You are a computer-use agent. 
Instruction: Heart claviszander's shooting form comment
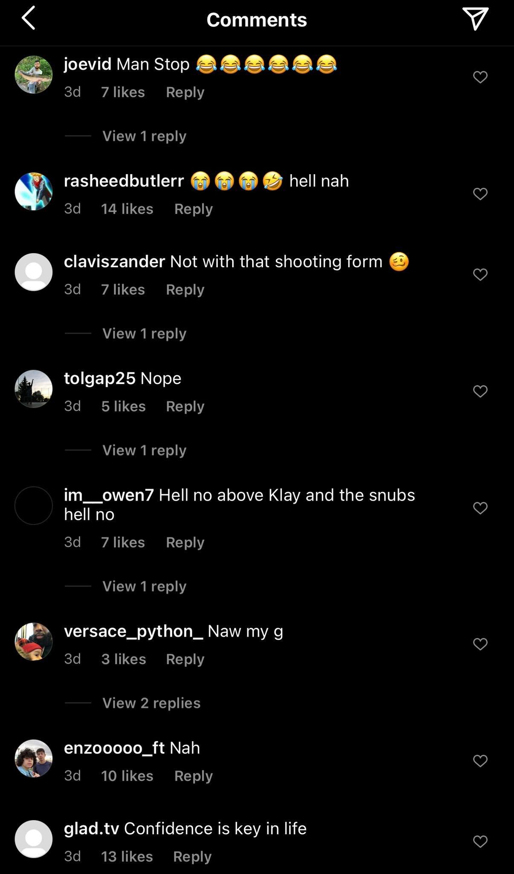coord(480,274)
